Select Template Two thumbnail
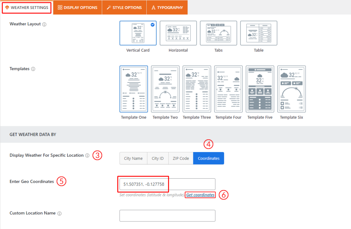Viewport: 351px width, 229px height. 165,89
